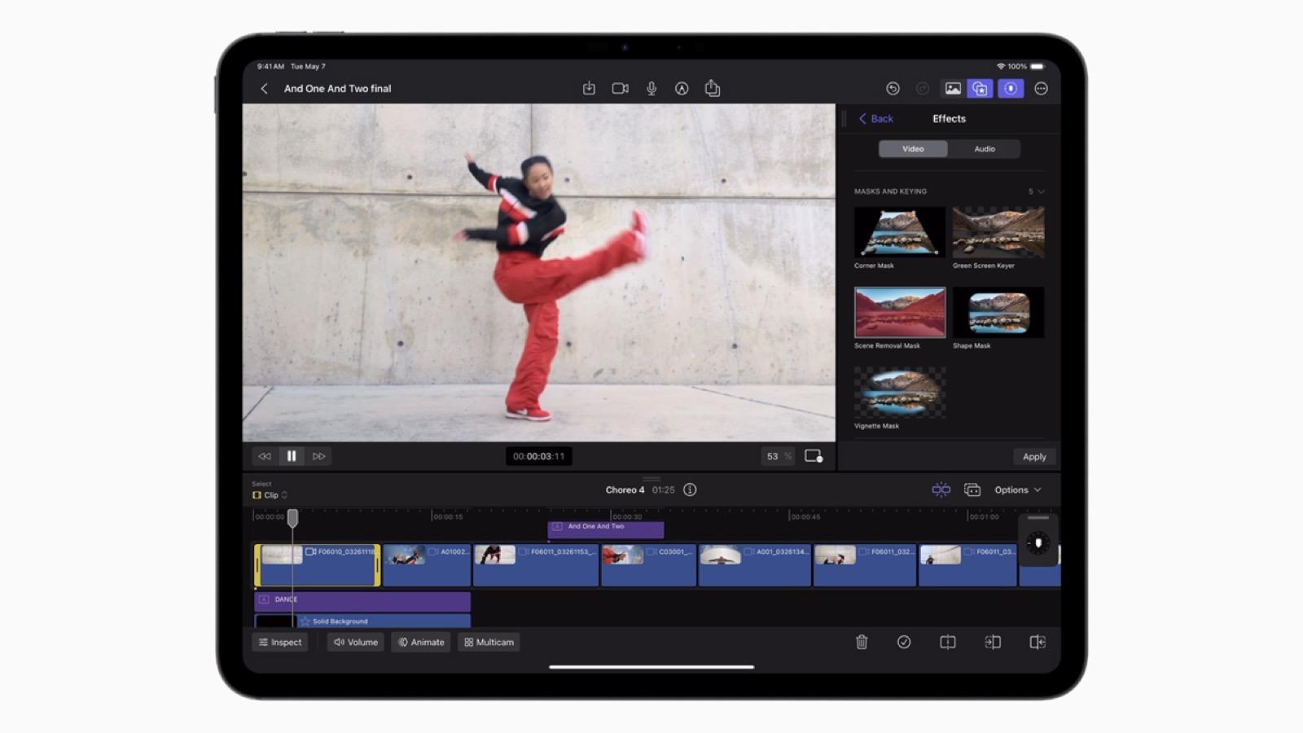Select the F06011_03 clip near the jog wheel
Image resolution: width=1303 pixels, height=733 pixels.
967,565
